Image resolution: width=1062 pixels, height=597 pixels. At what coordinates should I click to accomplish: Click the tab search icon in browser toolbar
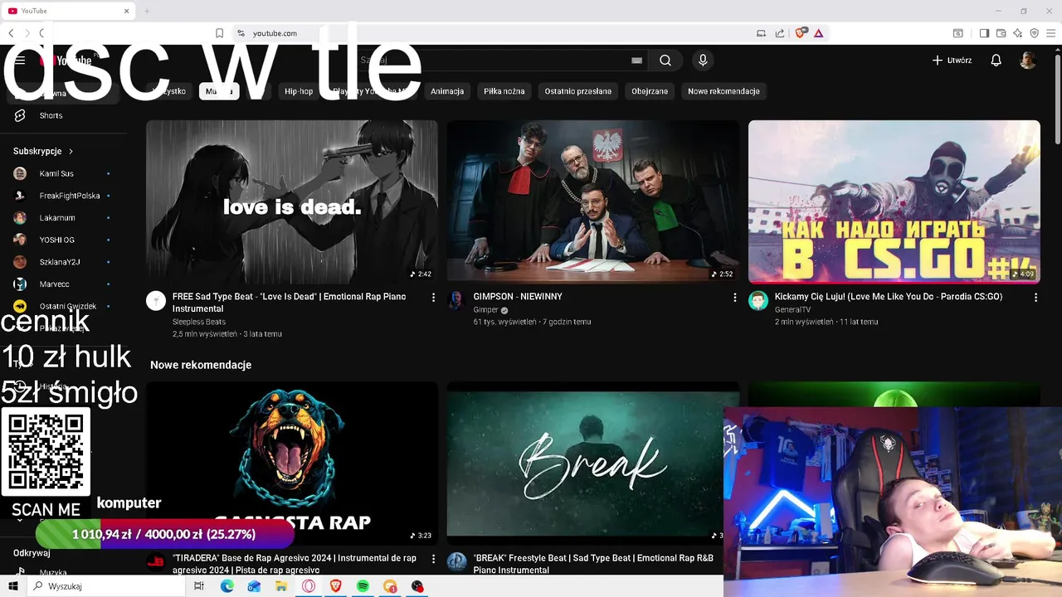957,33
